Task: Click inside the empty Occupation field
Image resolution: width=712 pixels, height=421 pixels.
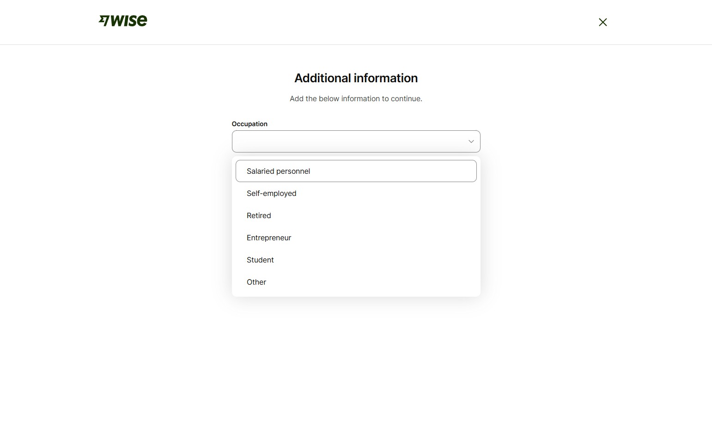Action: tap(347, 141)
